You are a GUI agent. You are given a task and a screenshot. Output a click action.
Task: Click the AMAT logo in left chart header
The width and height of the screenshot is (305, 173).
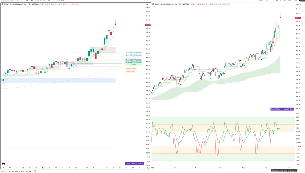(3, 4)
